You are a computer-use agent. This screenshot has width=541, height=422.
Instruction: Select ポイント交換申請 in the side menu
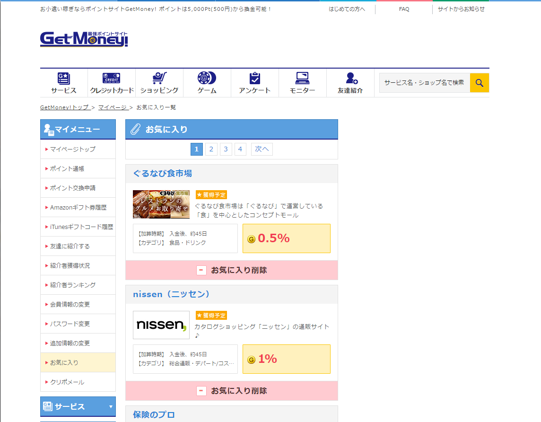click(x=78, y=188)
